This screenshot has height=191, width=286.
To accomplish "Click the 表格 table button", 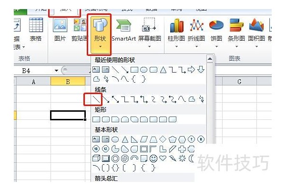I will coord(36,30).
